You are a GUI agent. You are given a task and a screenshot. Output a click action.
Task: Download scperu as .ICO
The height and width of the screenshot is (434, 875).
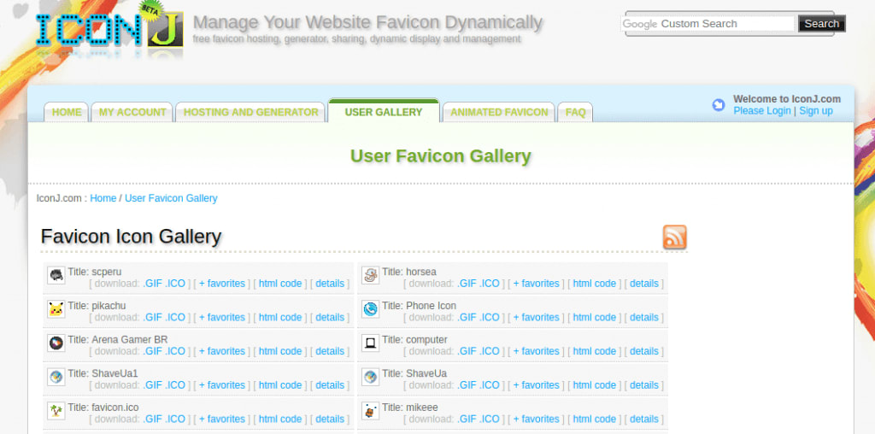(x=175, y=284)
